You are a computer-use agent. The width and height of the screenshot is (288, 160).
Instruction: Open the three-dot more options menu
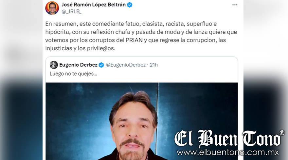click(235, 5)
